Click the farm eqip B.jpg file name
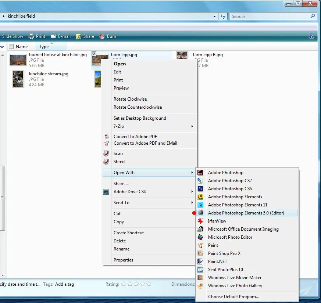 [x=208, y=55]
